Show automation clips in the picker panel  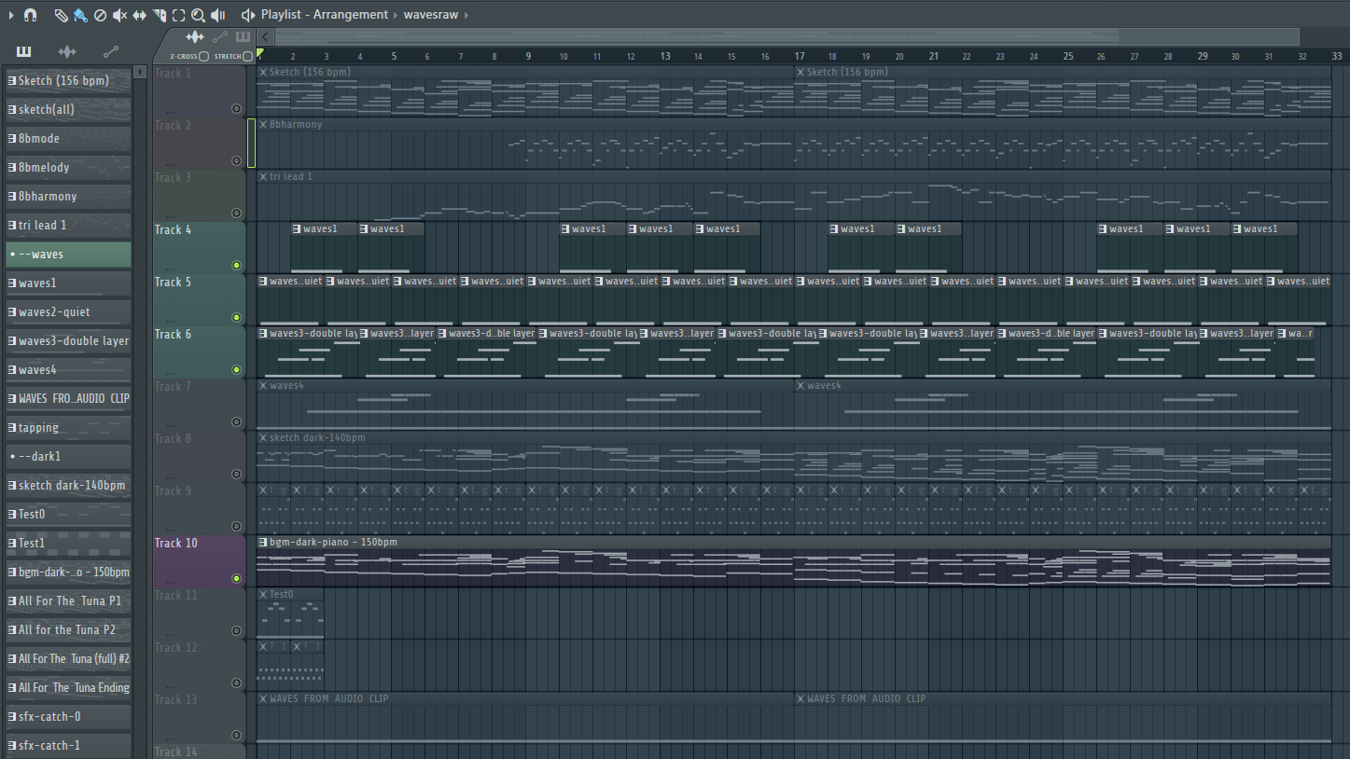[x=111, y=51]
